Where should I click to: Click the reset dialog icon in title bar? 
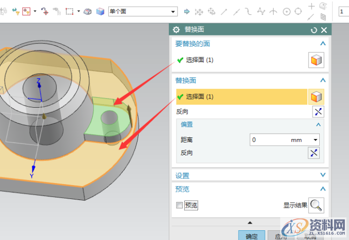314,30
